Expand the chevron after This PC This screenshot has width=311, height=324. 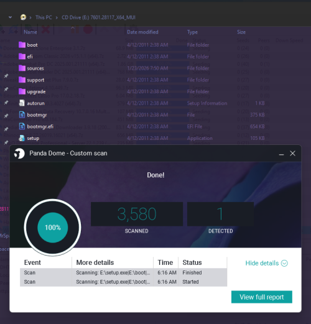[57, 17]
